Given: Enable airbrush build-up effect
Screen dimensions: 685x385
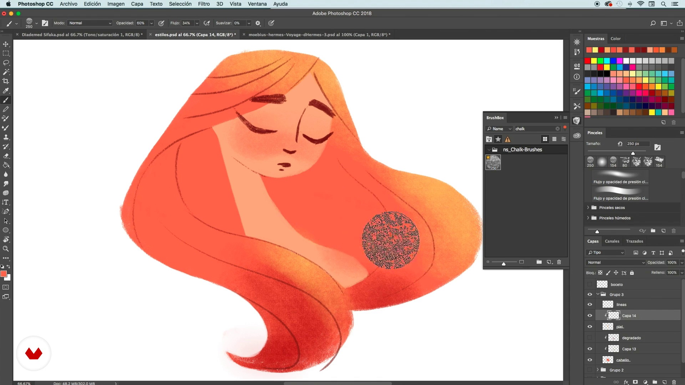Looking at the screenshot, I should (207, 23).
